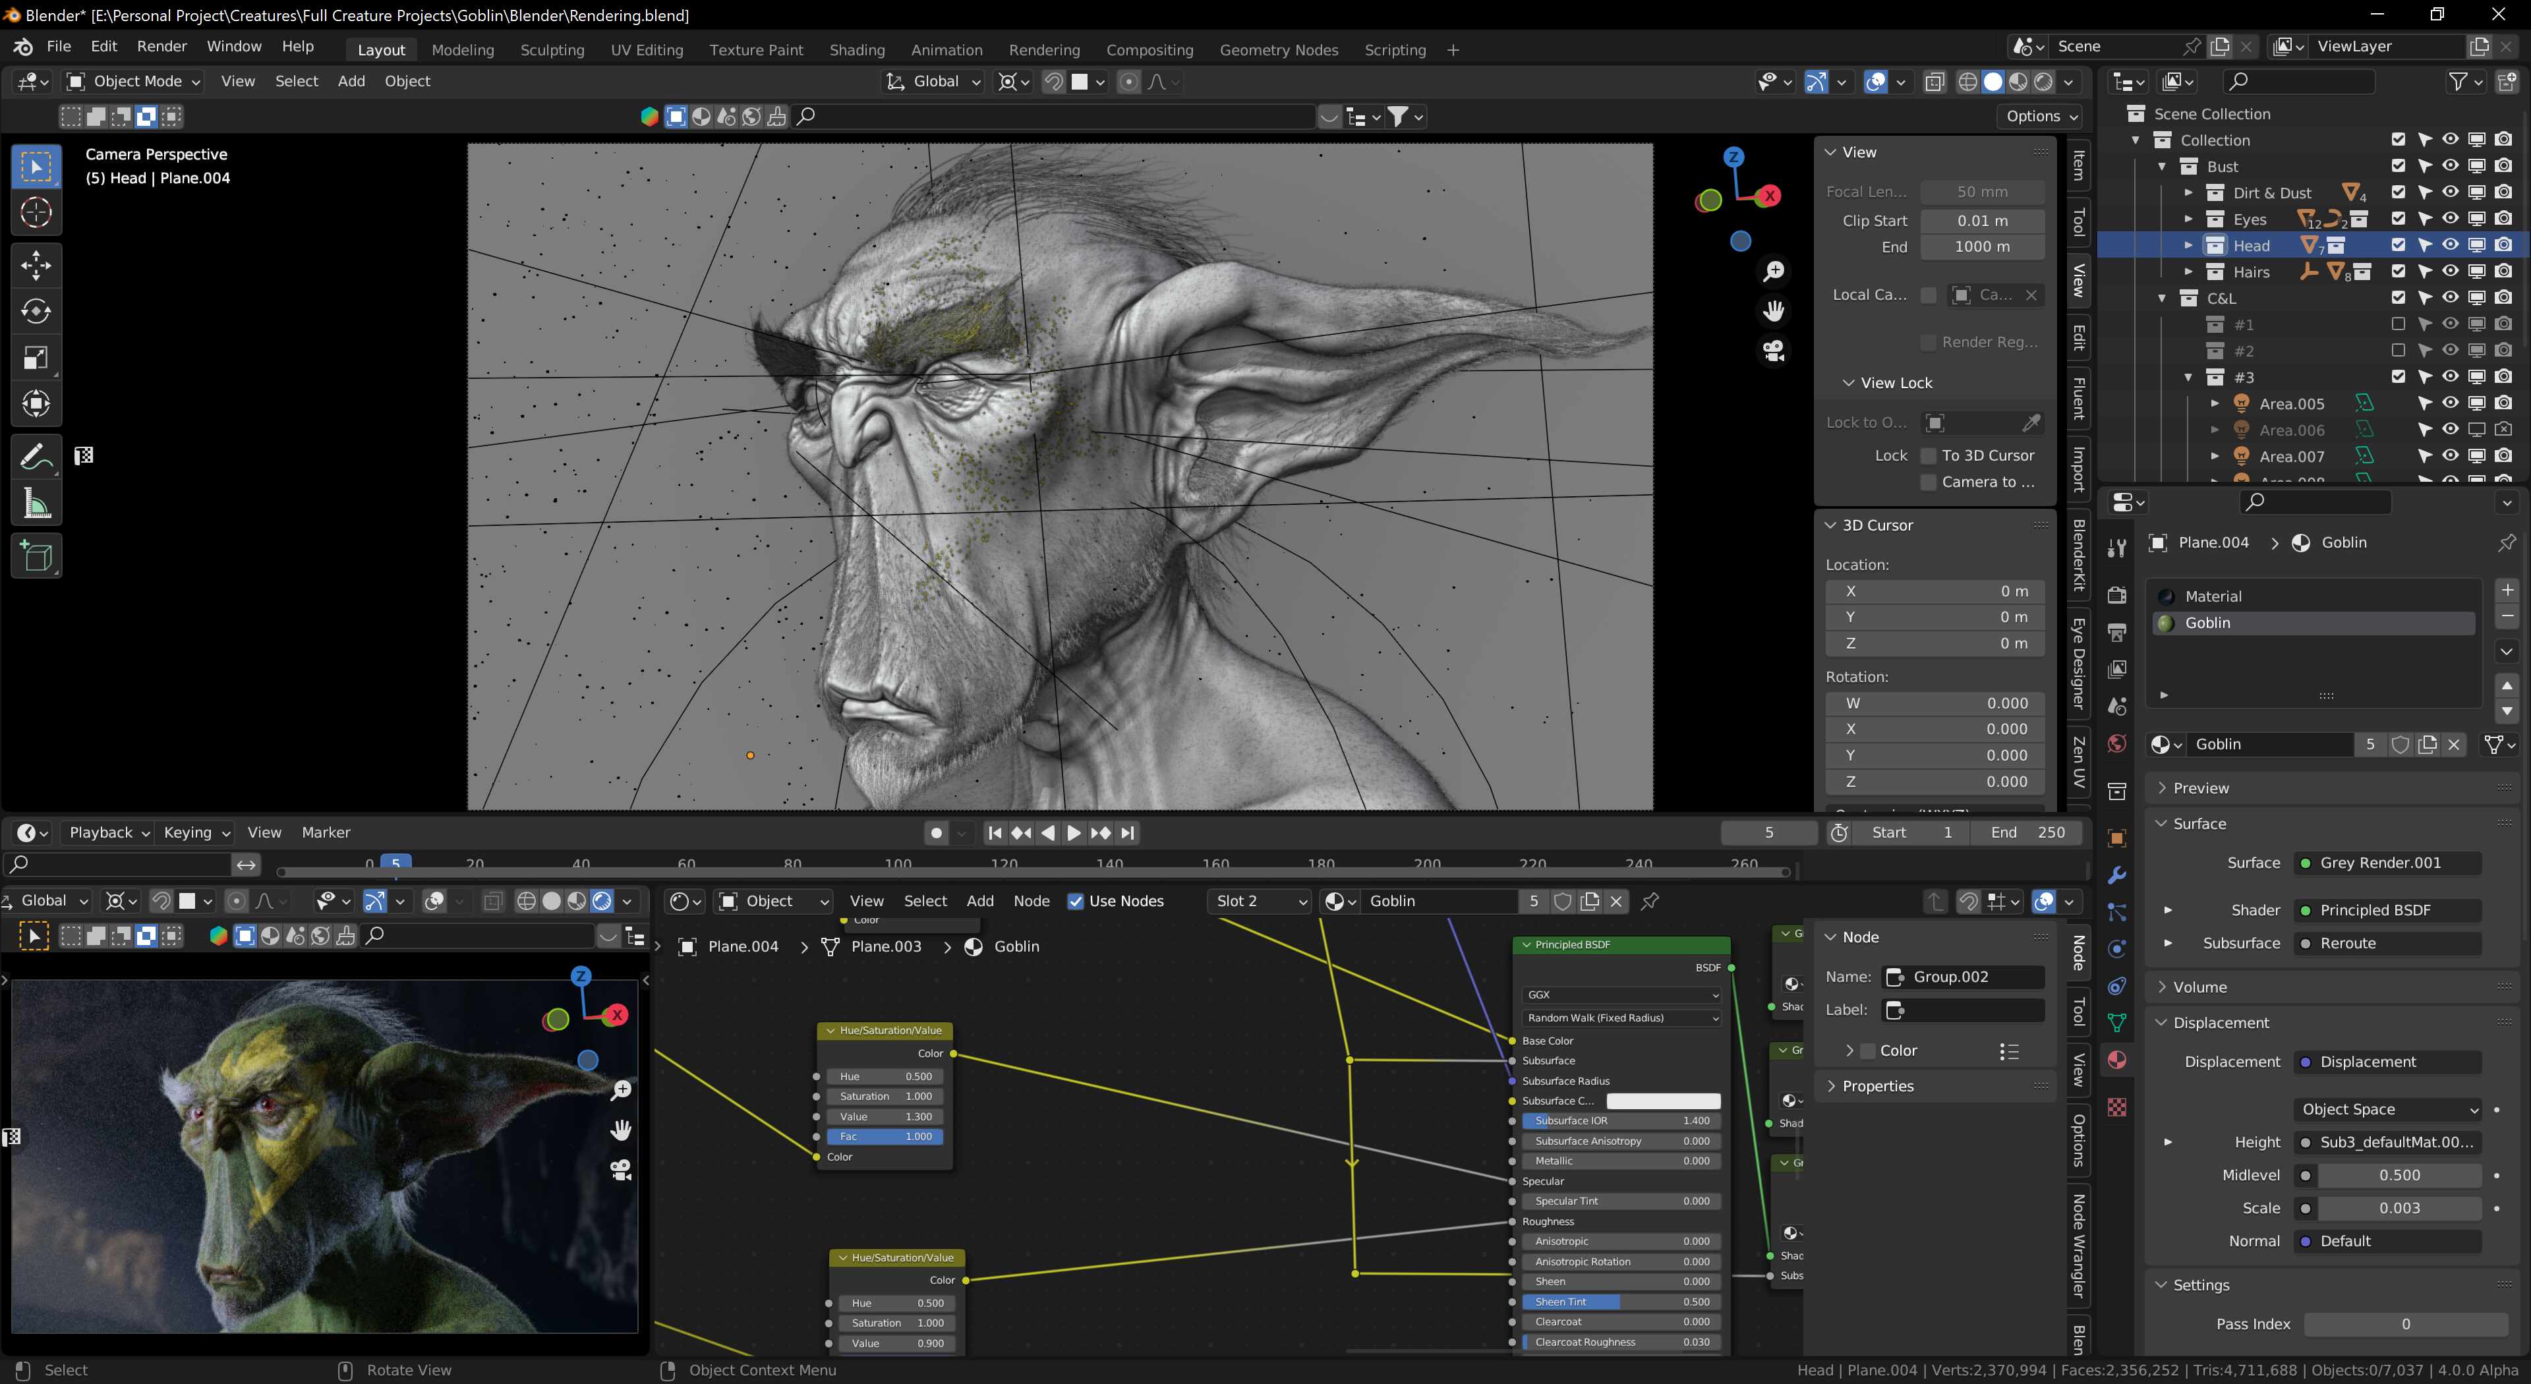
Task: Hide the Head collection in the outliner
Action: coord(2449,245)
